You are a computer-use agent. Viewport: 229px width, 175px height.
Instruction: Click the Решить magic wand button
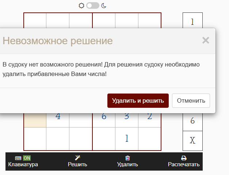point(77,161)
